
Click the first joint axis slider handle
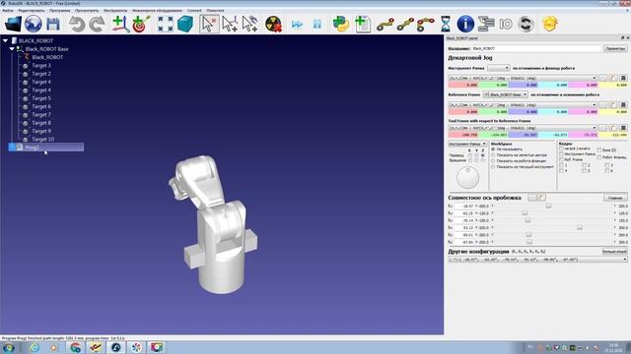548,206
